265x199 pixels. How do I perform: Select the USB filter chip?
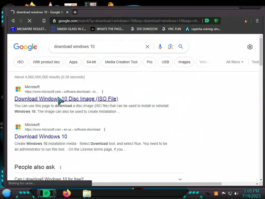pyautogui.click(x=165, y=62)
